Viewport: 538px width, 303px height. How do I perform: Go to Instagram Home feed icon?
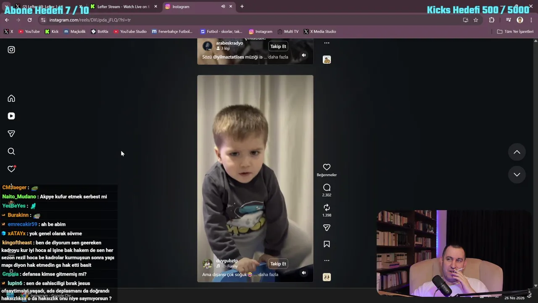coord(11,98)
